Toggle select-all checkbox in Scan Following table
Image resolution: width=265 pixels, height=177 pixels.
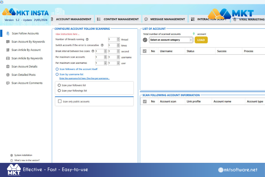[145, 101]
